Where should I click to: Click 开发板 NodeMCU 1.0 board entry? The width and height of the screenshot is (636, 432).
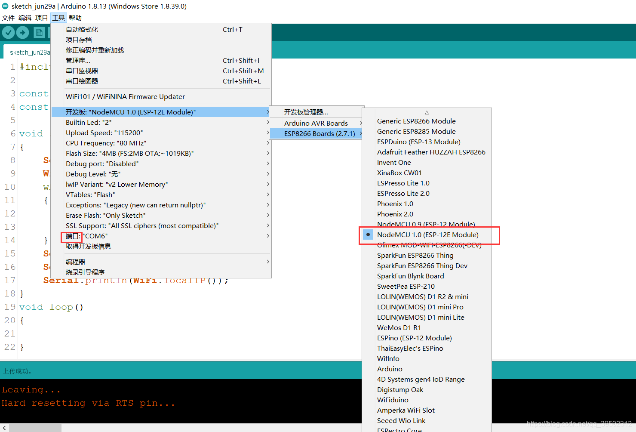click(161, 112)
